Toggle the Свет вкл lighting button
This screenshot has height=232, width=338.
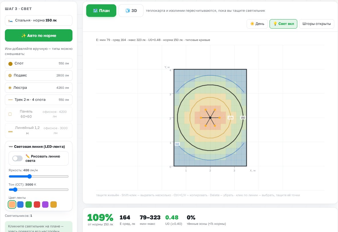coord(283,24)
